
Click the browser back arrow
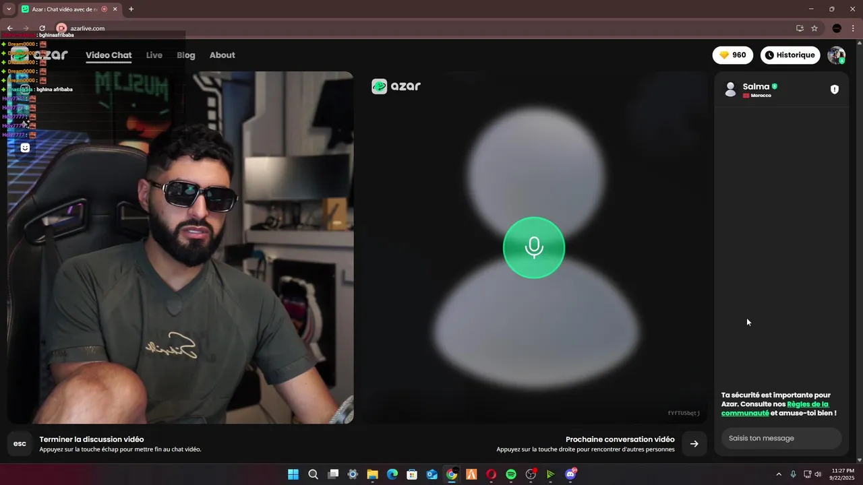tap(9, 28)
